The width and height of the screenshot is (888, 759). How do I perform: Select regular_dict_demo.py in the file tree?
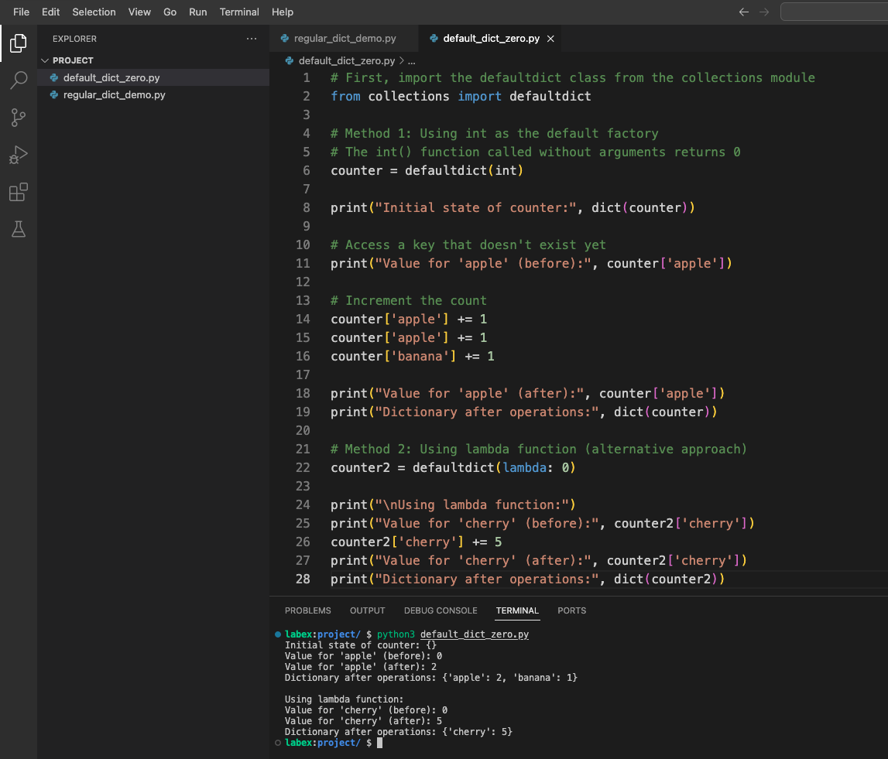point(114,95)
